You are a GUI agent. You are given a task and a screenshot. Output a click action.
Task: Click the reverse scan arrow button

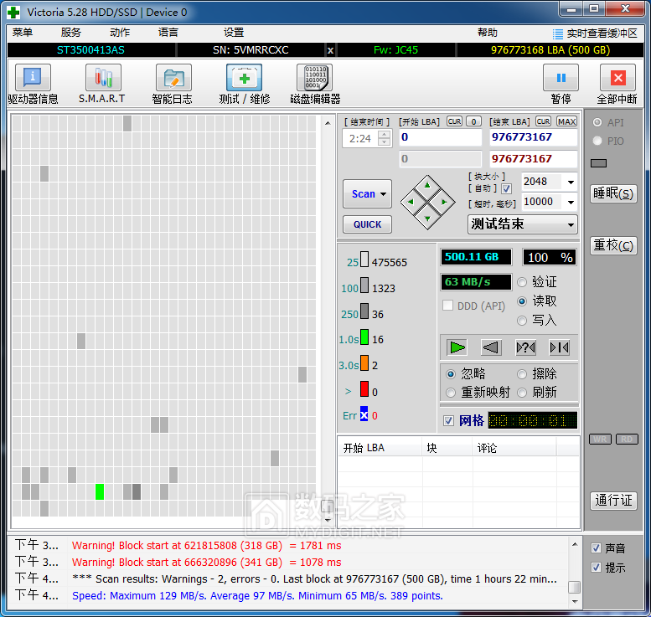491,347
